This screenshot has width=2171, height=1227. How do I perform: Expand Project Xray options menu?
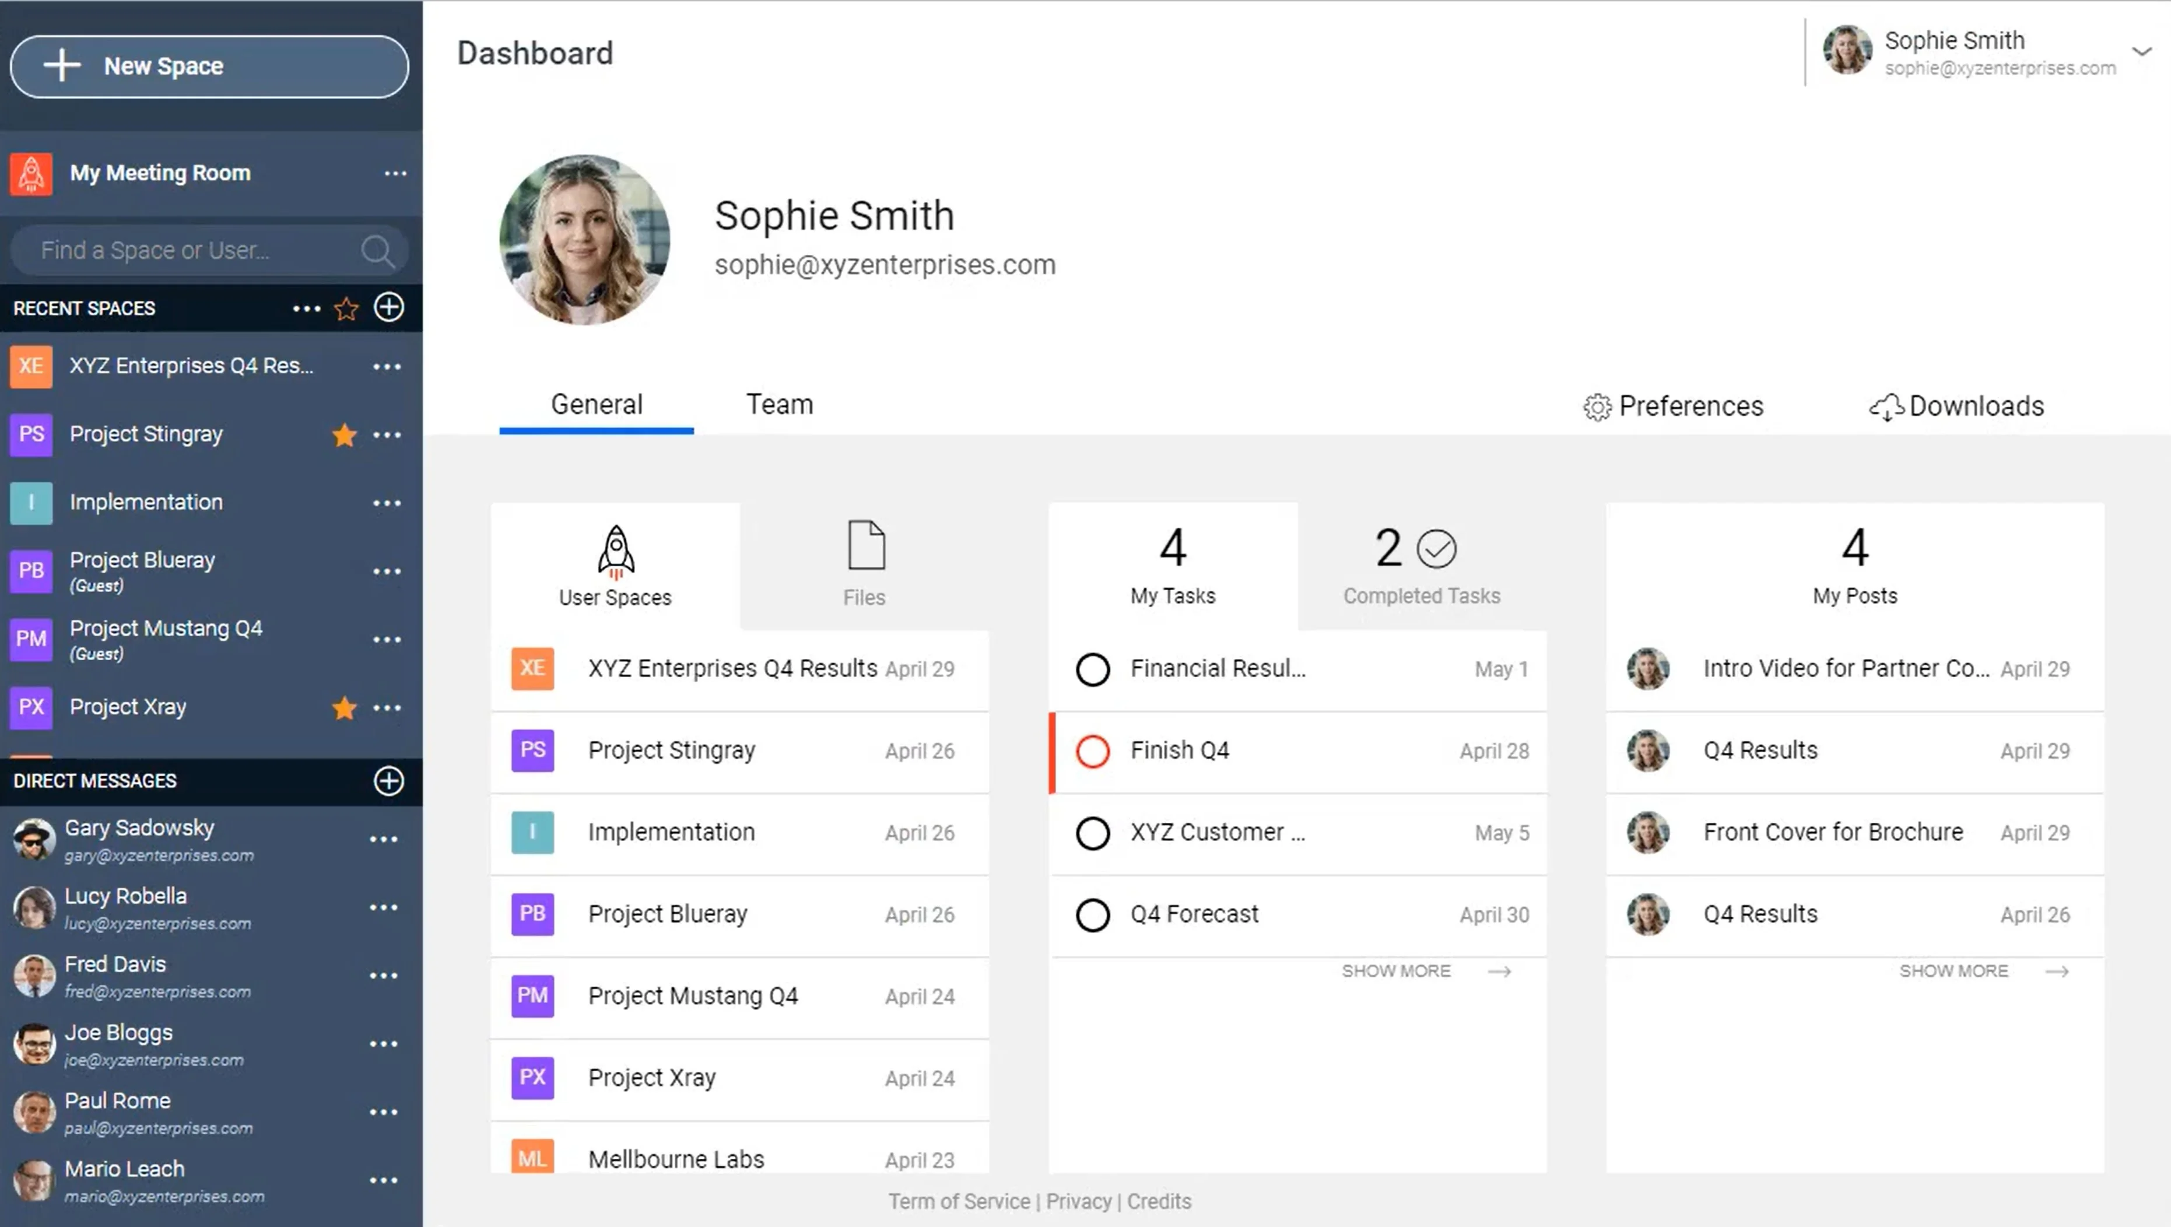pos(388,707)
